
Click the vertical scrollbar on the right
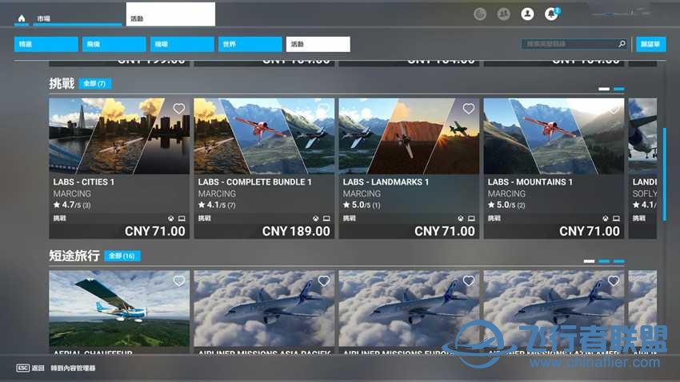pyautogui.click(x=664, y=174)
